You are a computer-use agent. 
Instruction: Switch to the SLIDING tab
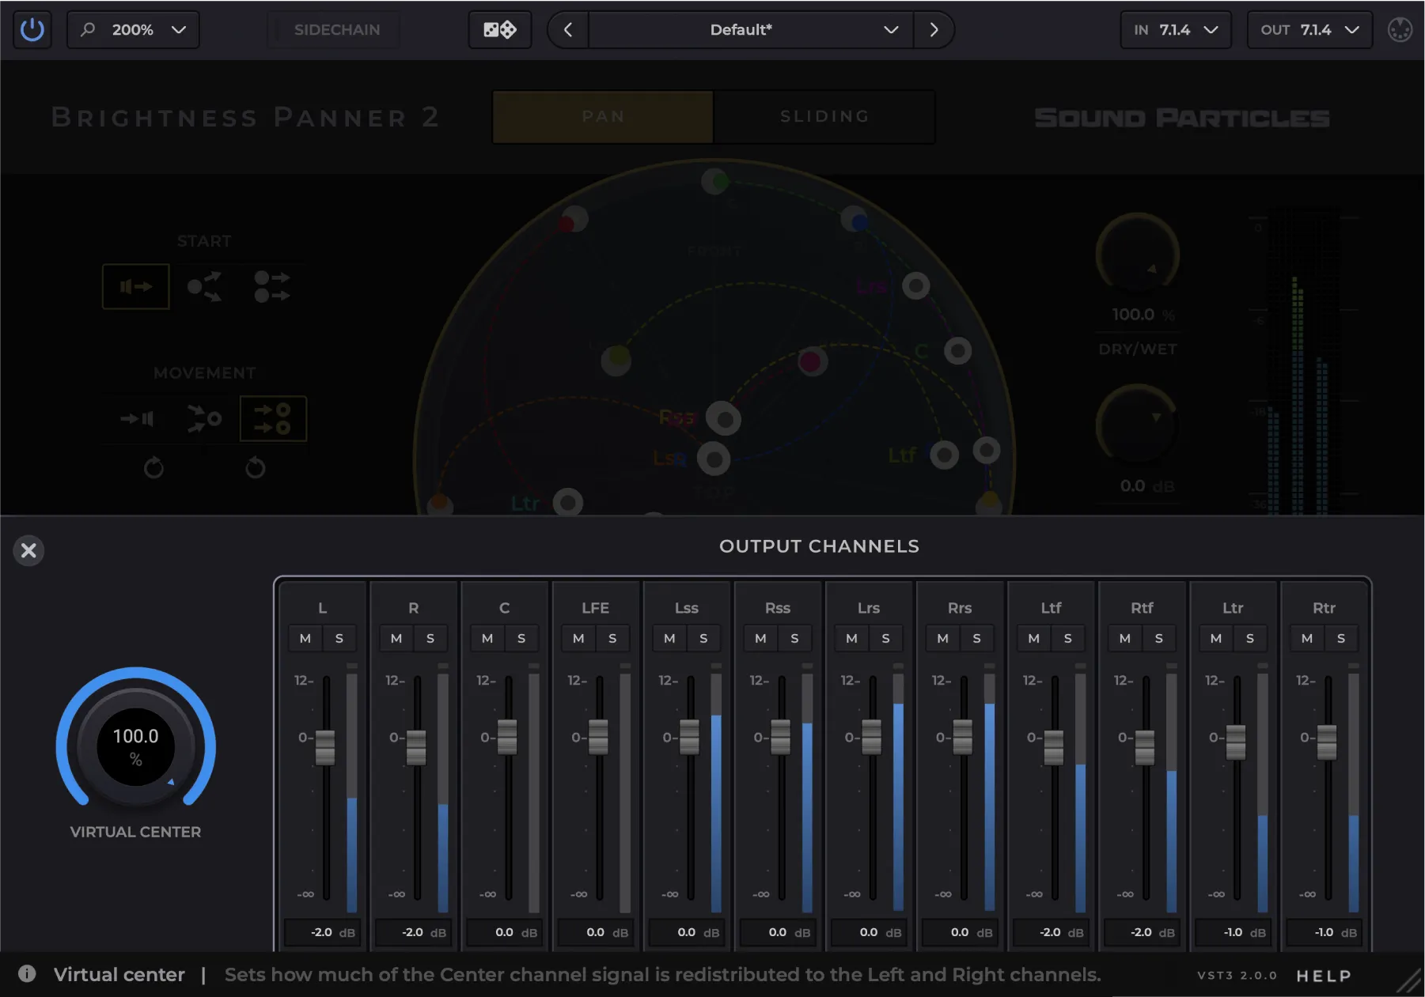tap(824, 116)
